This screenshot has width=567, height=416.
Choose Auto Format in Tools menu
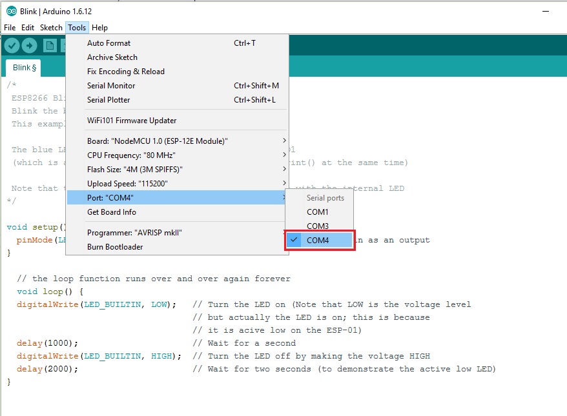177,43
